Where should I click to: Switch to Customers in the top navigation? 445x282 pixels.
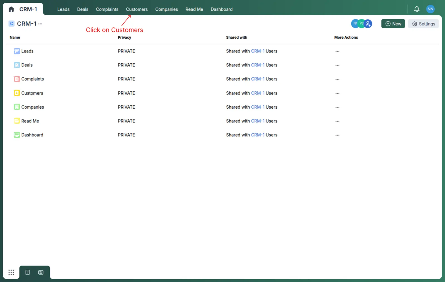pyautogui.click(x=137, y=9)
